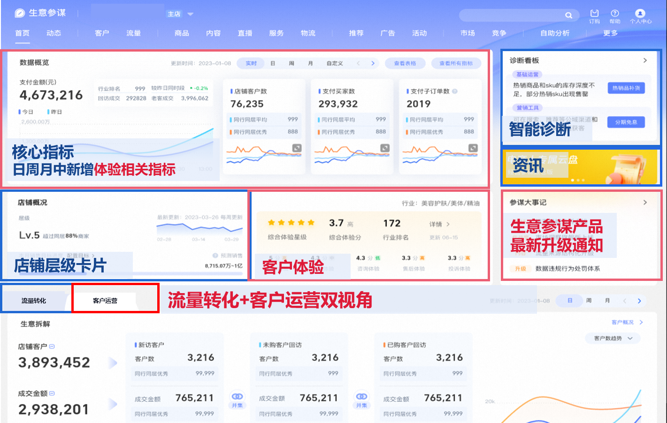Click the store level Lv.5 text
This screenshot has width=667, height=423.
pyautogui.click(x=30, y=235)
